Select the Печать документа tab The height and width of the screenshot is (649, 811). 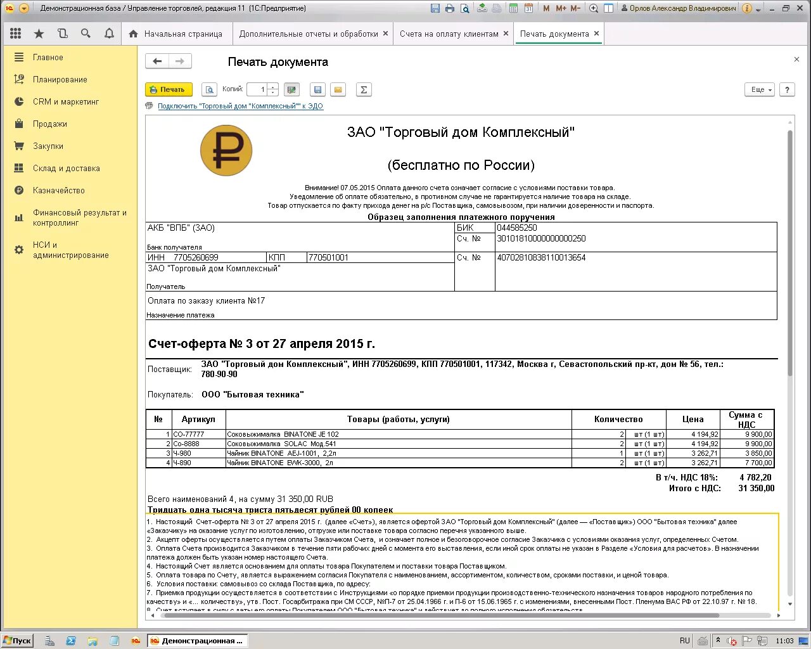point(554,34)
